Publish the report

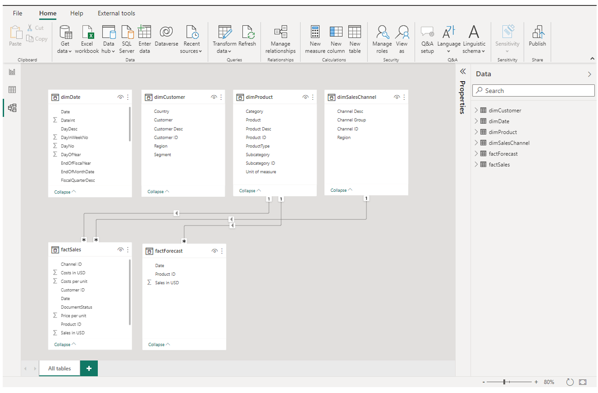[x=537, y=36]
